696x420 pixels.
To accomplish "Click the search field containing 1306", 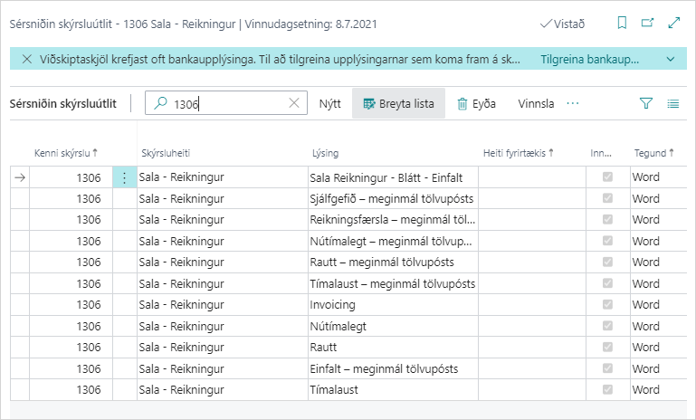I will (226, 104).
